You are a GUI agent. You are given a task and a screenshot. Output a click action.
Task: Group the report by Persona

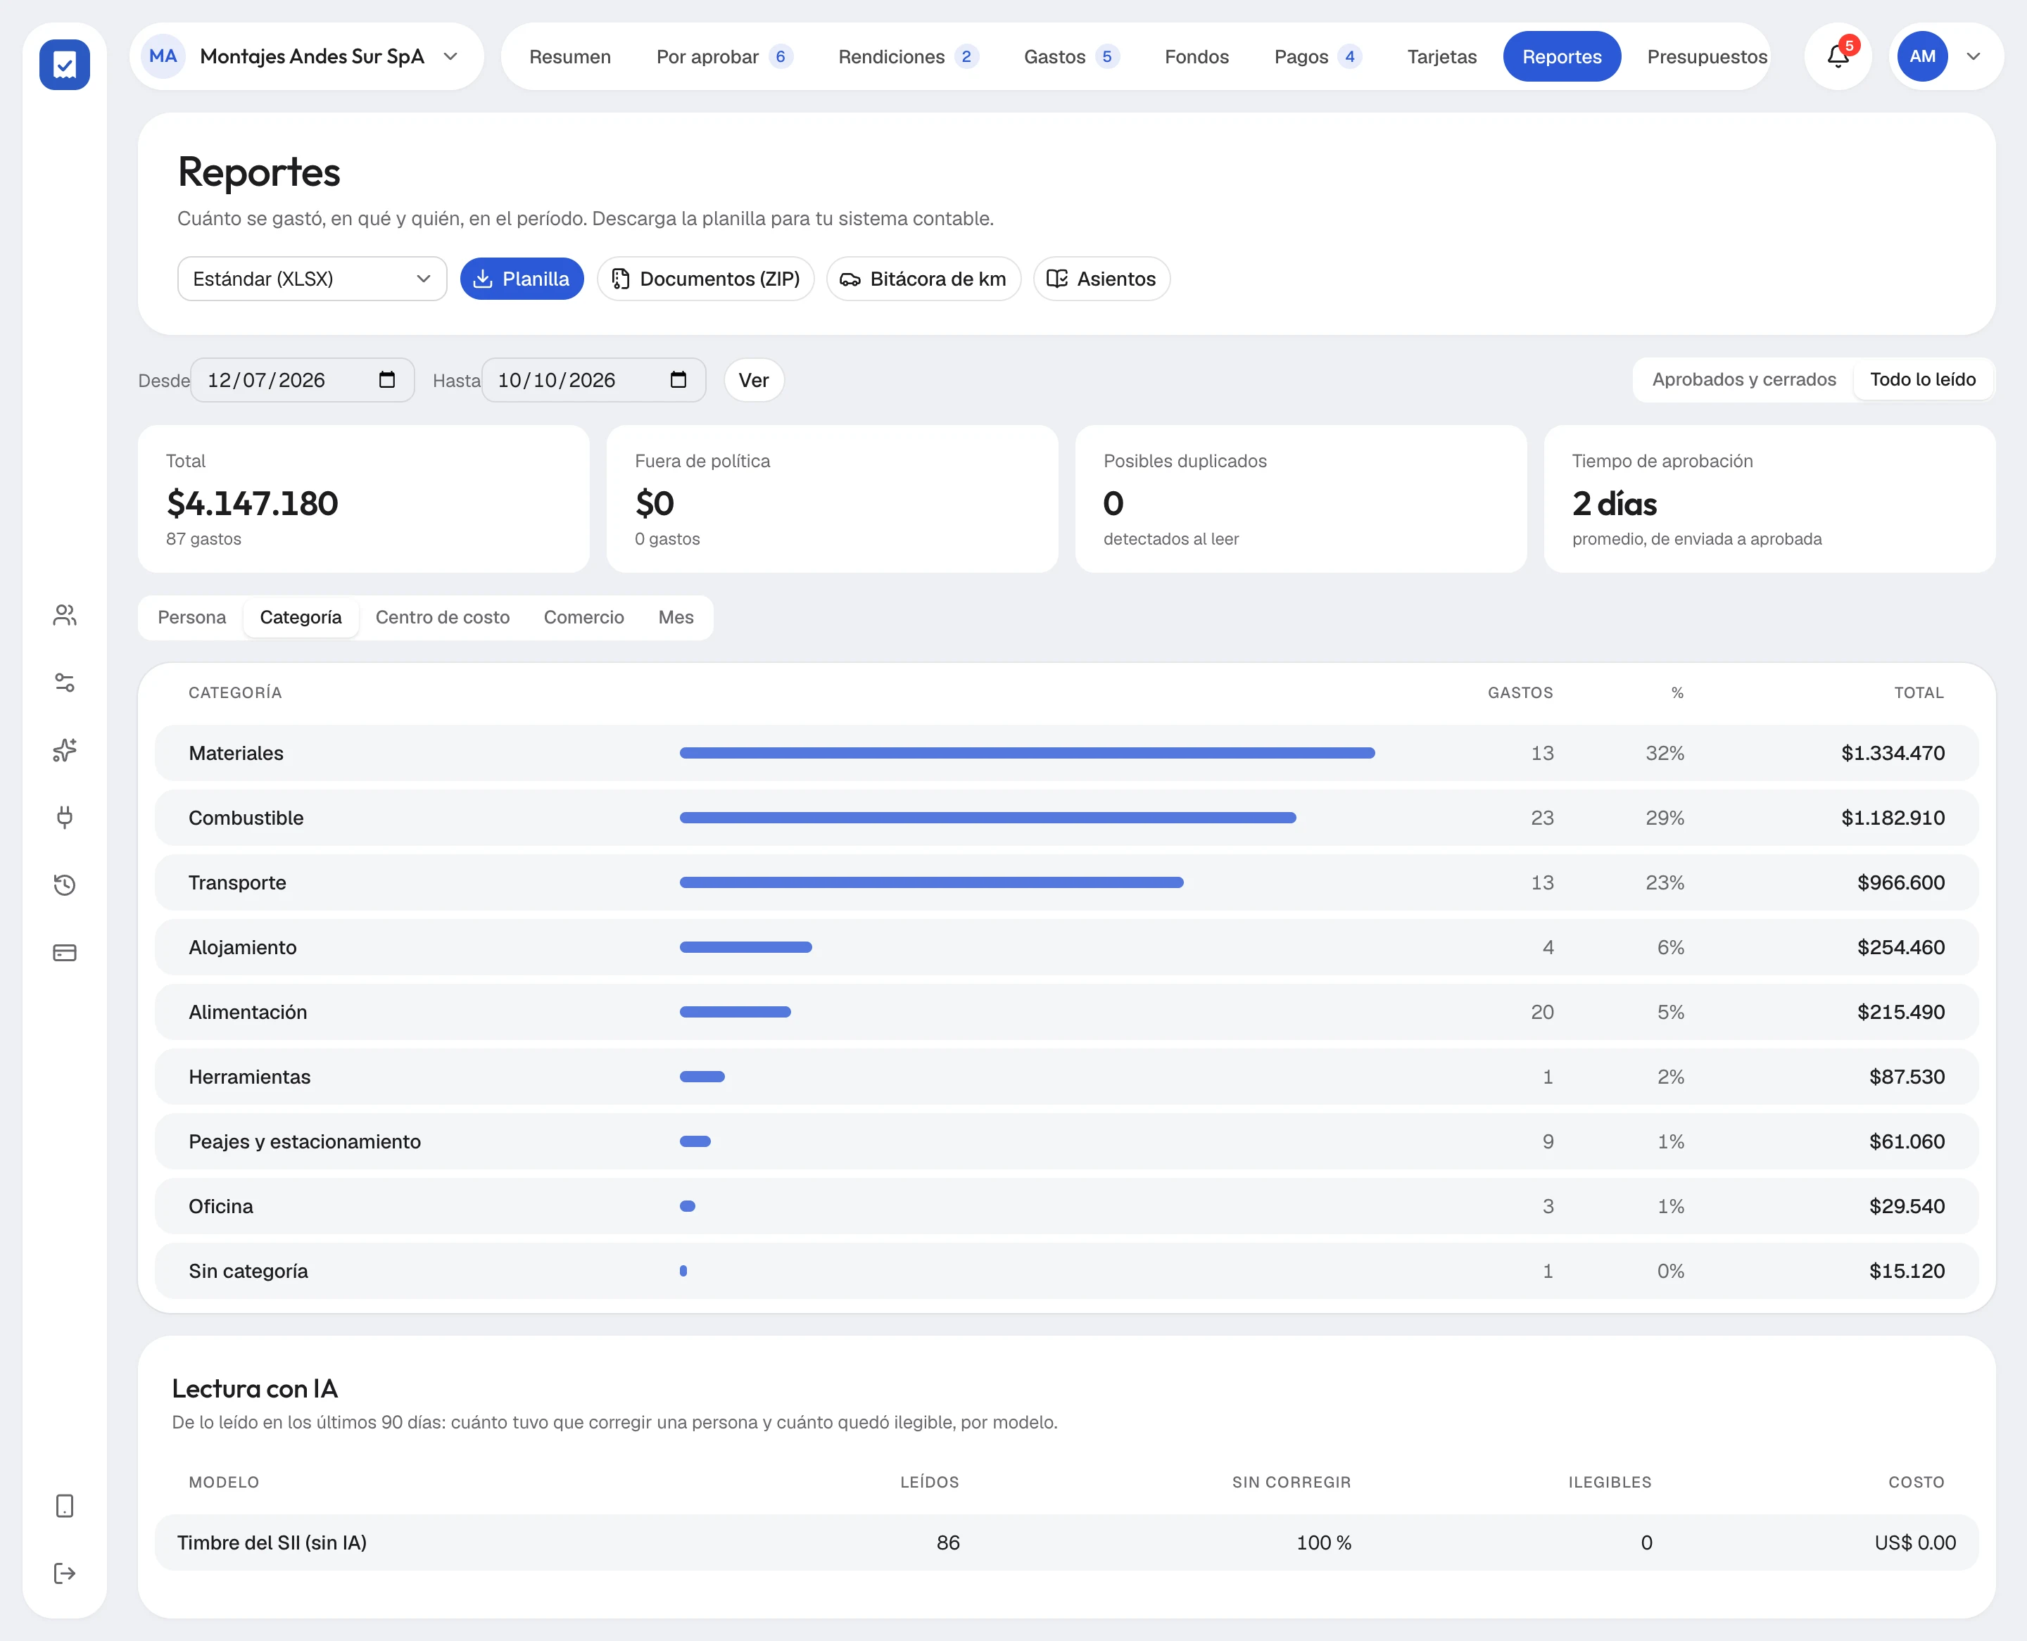(x=192, y=617)
